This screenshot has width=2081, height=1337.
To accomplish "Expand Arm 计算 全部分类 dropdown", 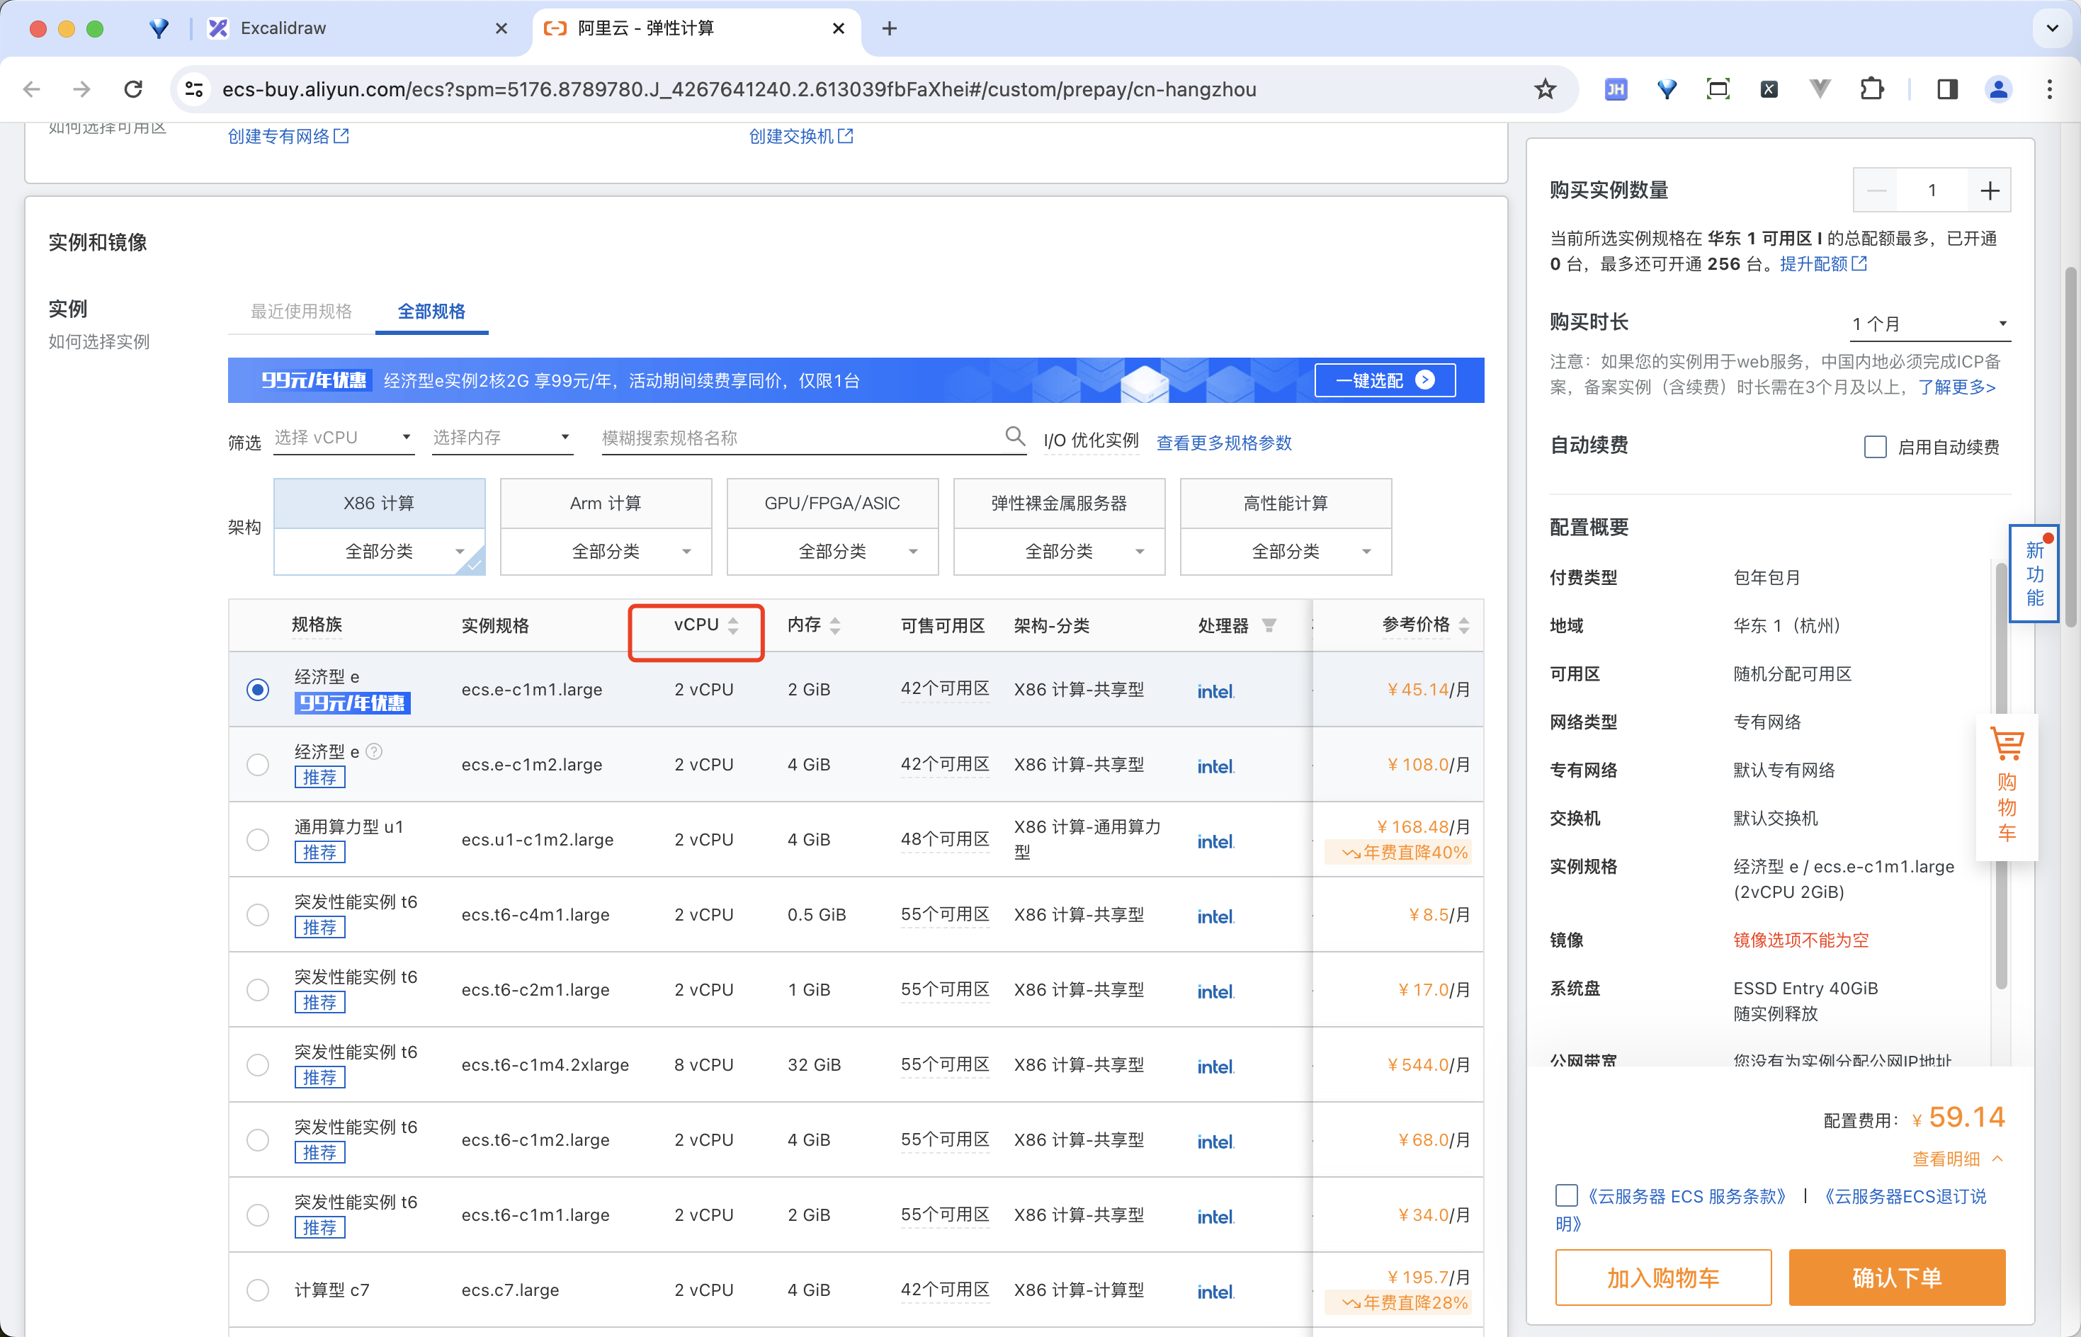I will [606, 551].
